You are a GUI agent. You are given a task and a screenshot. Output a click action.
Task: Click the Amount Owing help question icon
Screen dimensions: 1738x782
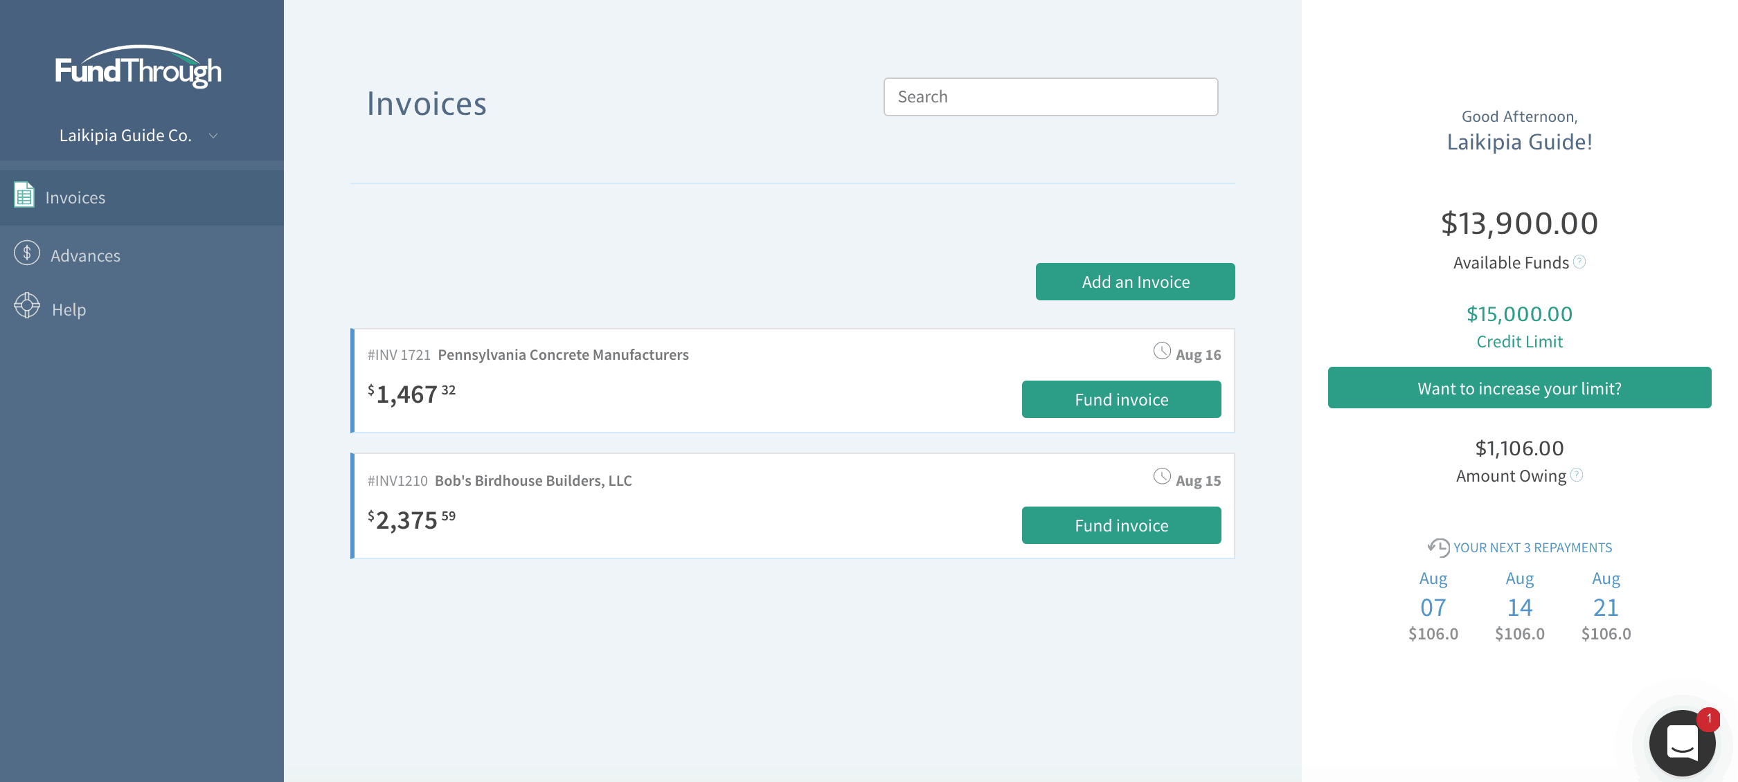[1577, 475]
